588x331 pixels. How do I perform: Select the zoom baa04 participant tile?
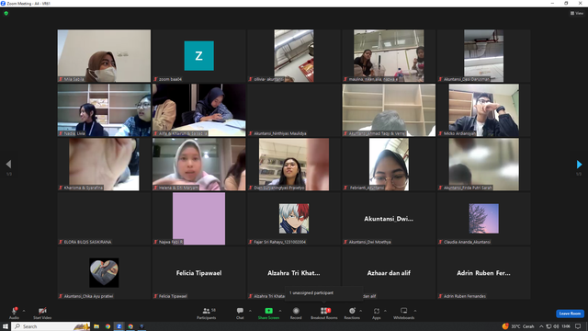(199, 56)
